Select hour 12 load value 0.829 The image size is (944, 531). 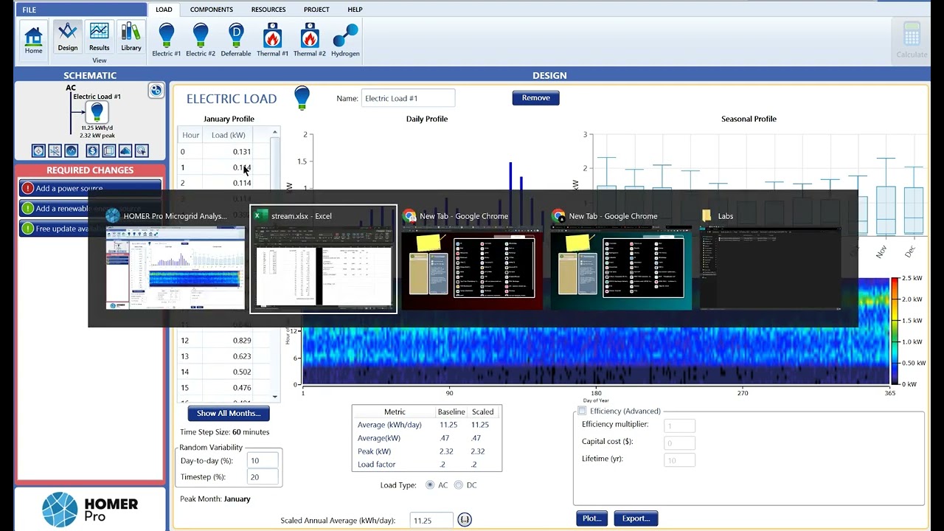tap(242, 341)
